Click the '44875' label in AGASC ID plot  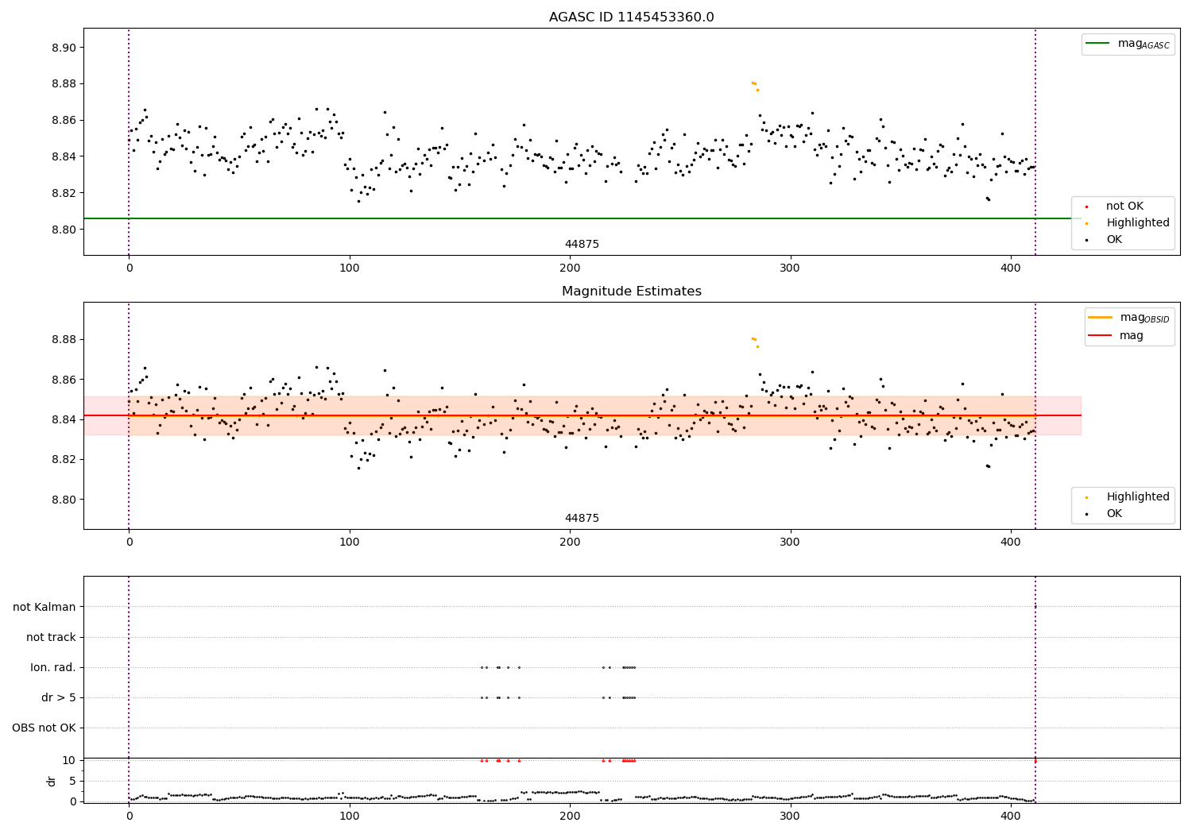(x=582, y=245)
